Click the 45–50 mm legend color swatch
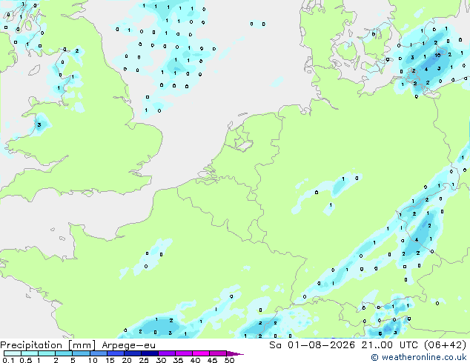Screen dimensions: 470x363 [218, 353]
